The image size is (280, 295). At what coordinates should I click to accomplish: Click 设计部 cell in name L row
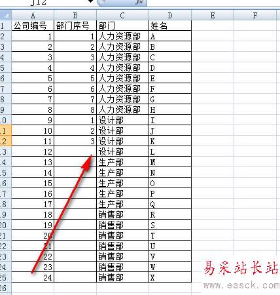[x=122, y=151]
